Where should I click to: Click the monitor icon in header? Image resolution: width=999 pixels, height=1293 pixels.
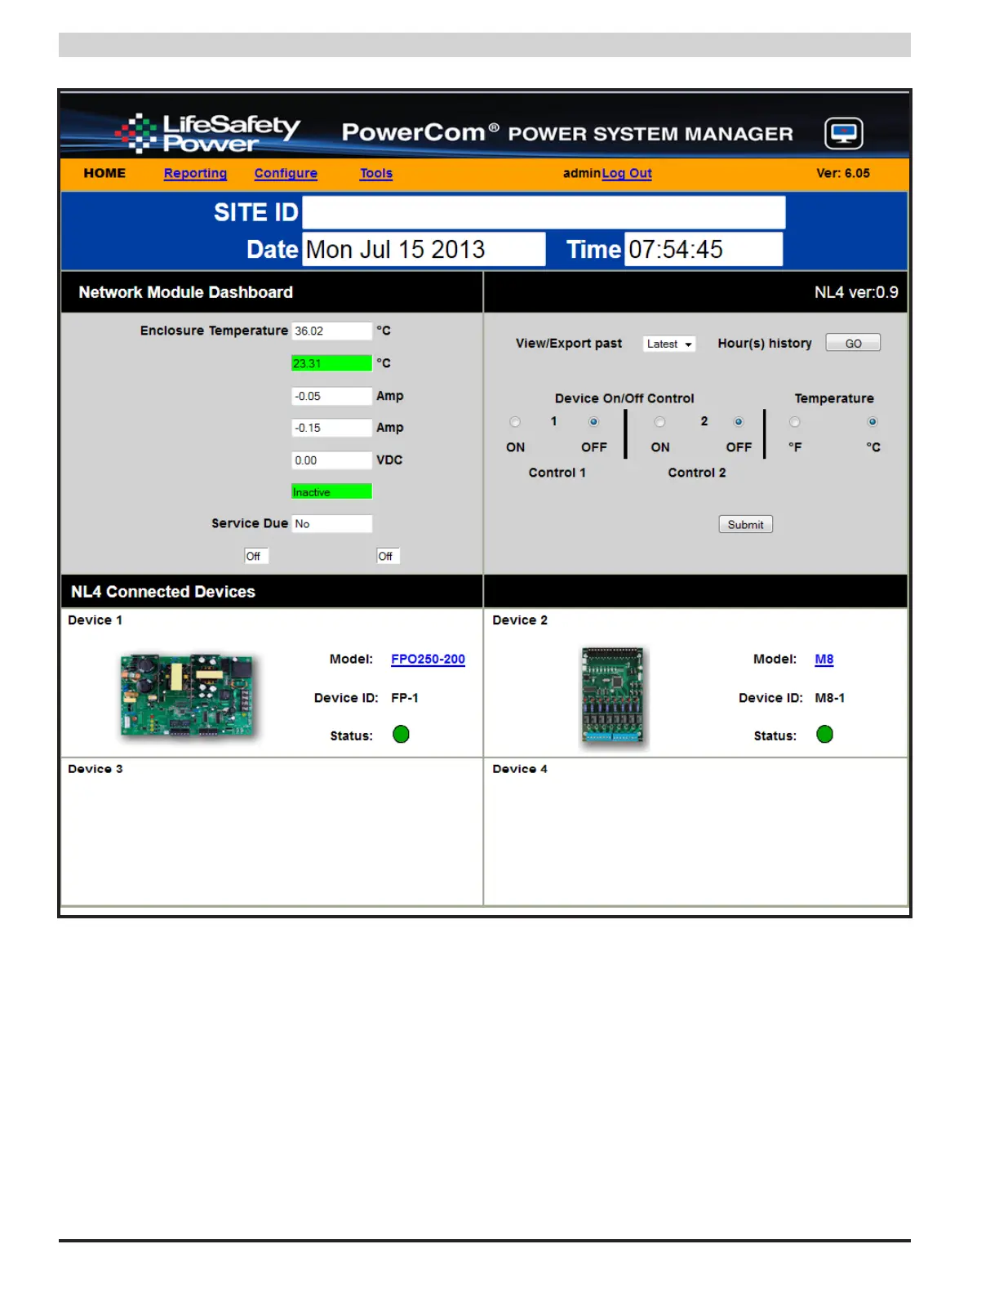[843, 133]
